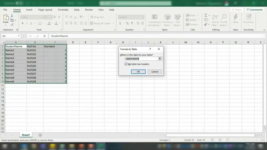
Task: Click the Insert Function fx icon
Action: 45,36
